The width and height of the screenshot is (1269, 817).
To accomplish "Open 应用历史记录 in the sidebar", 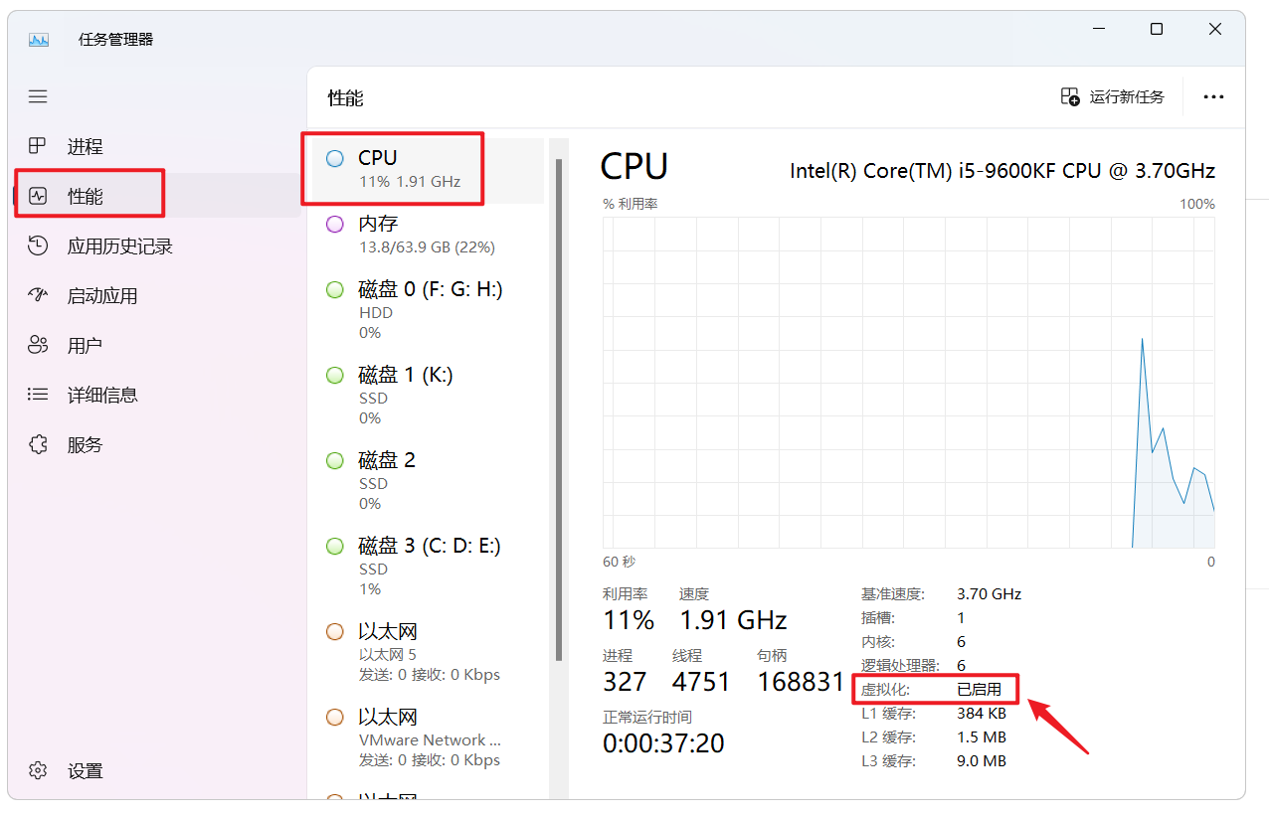I will click(155, 245).
